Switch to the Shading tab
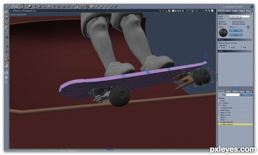Screen dimensions: 258x155 click(x=242, y=11)
